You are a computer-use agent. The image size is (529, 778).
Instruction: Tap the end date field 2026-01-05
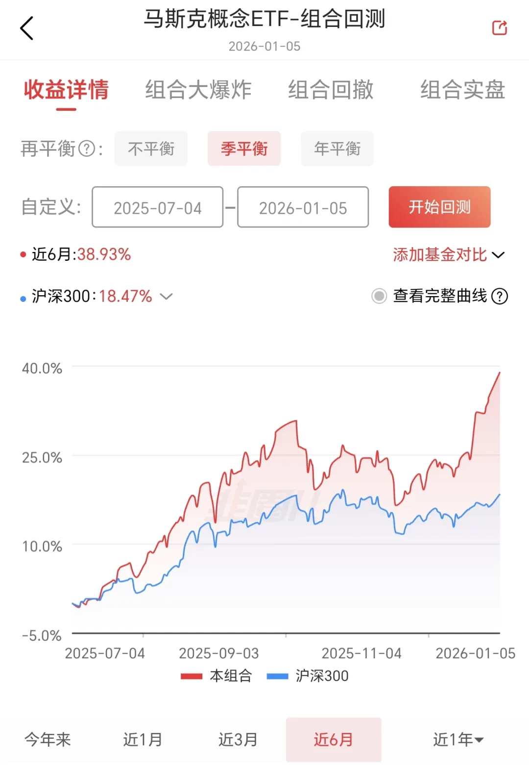303,207
